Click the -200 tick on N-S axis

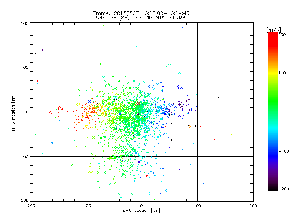coord(23,200)
